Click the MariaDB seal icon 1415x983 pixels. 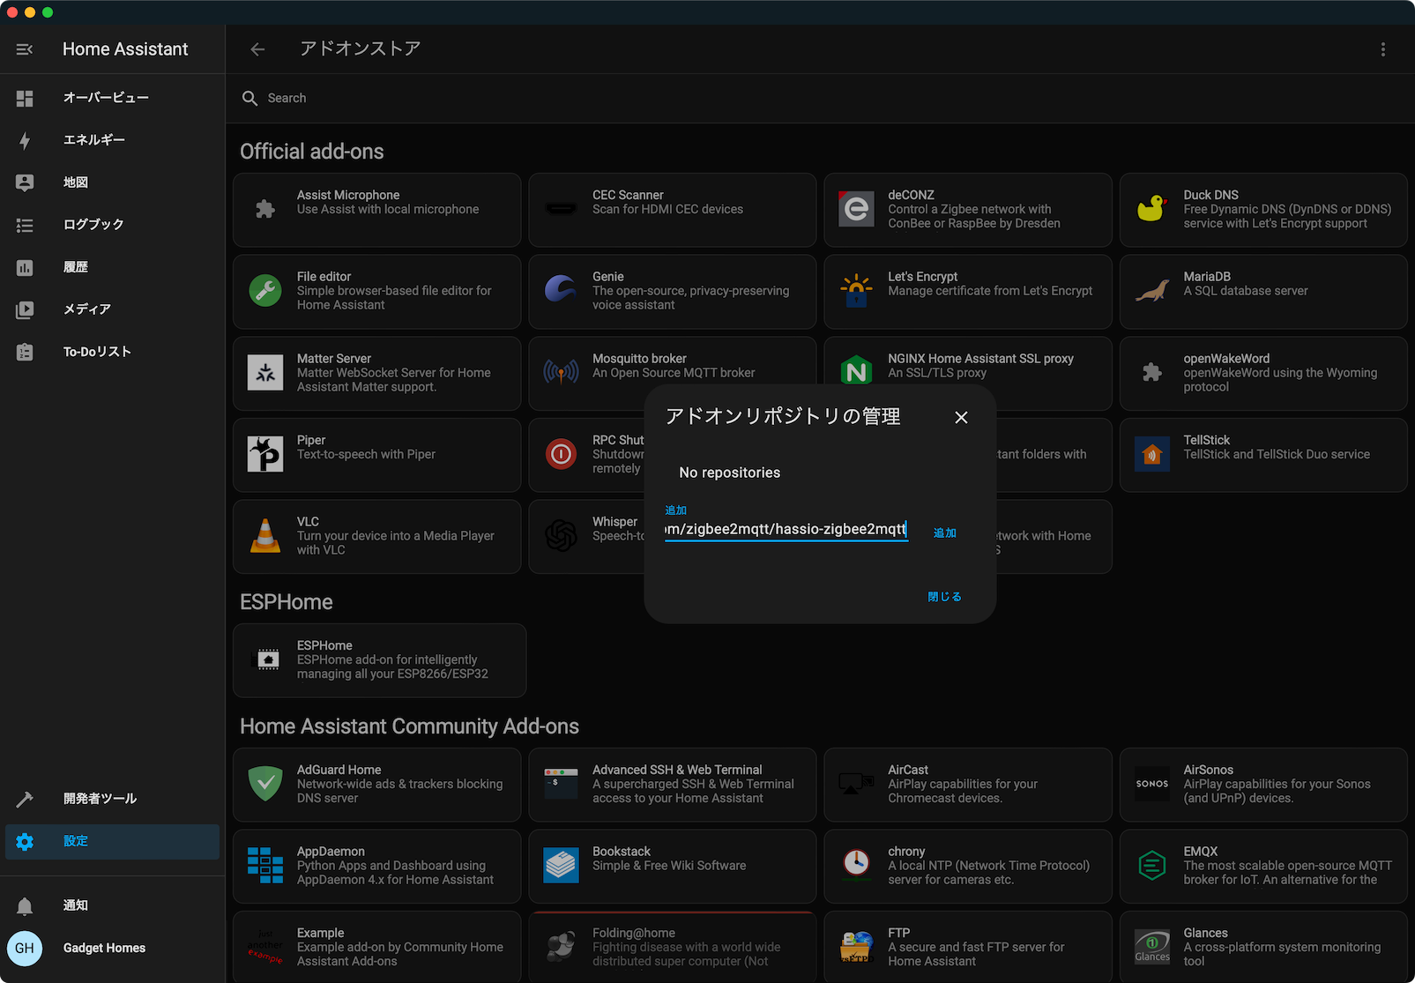(1151, 291)
